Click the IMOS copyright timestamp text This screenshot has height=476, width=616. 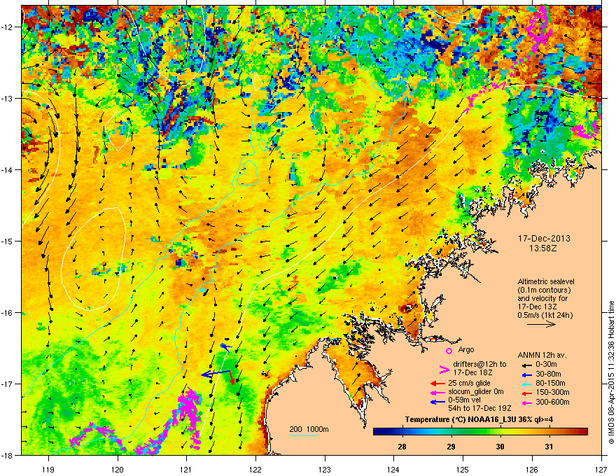(x=611, y=373)
